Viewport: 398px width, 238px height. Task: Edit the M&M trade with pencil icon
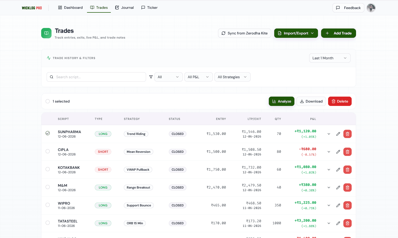tap(338, 187)
